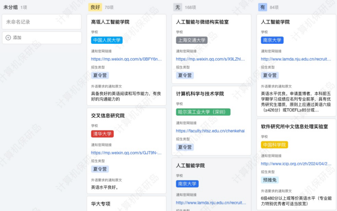Click the plus icon beside 添加
Screen dimensions: 337x211
pyautogui.click(x=8, y=38)
